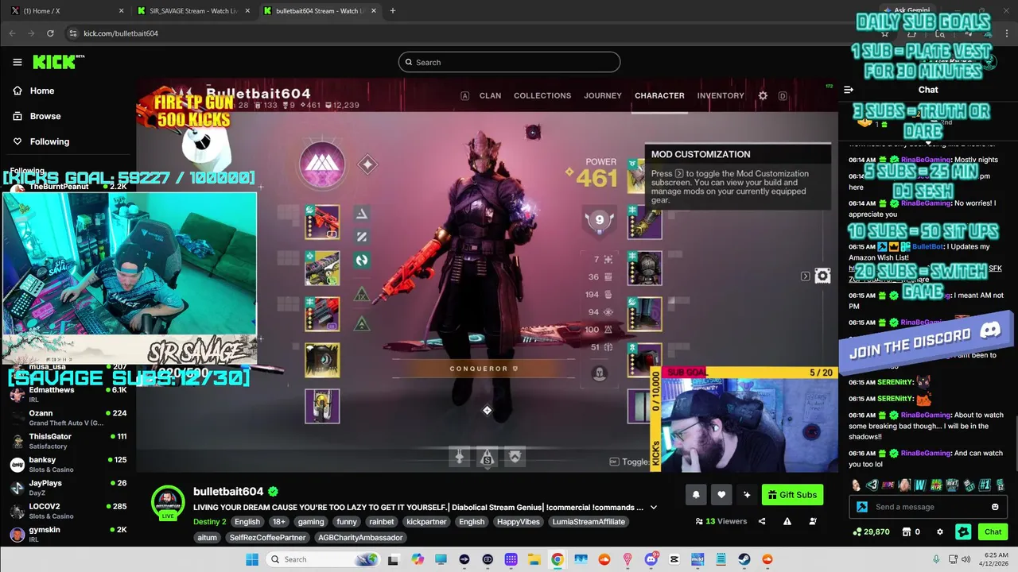Viewport: 1018px width, 572px height.
Task: Click the AGBCharityAmbassador tag
Action: (360, 538)
